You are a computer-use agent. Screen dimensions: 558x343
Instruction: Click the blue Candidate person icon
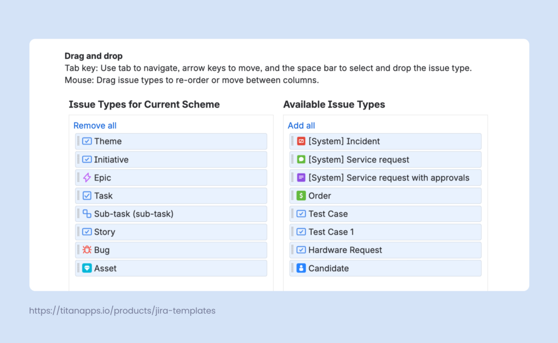point(301,268)
